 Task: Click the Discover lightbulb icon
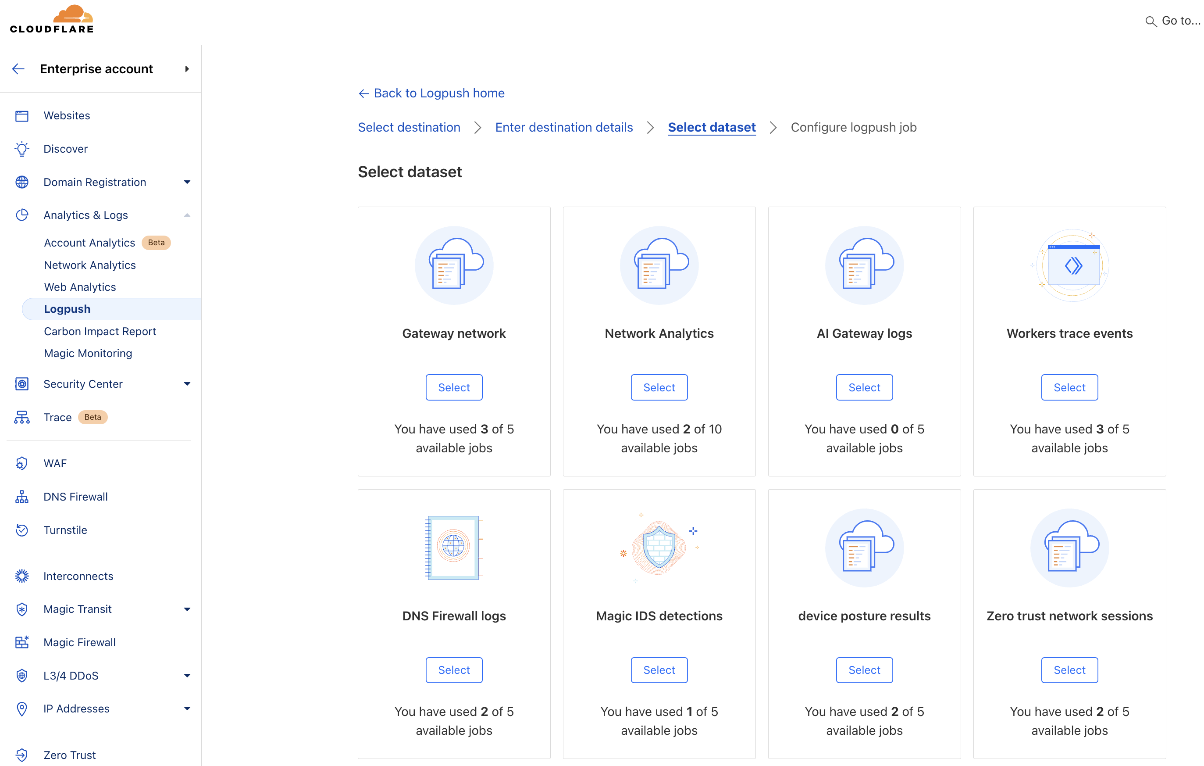(22, 149)
